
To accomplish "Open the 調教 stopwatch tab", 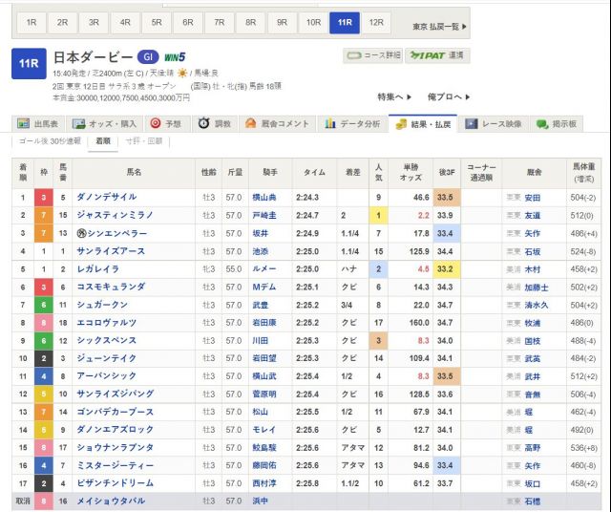I will tap(215, 124).
